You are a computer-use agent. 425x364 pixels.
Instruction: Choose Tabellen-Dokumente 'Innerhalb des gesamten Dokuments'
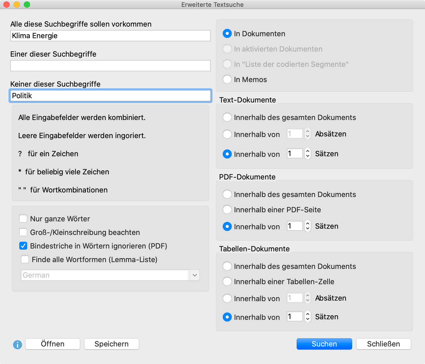[x=227, y=266]
